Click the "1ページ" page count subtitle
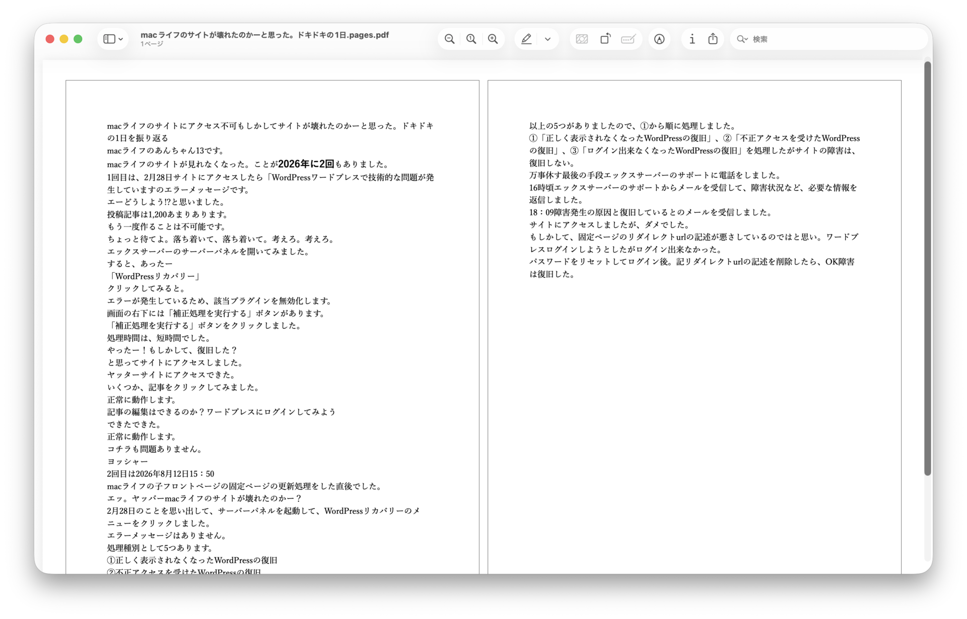Viewport: 967px width, 619px height. click(152, 44)
